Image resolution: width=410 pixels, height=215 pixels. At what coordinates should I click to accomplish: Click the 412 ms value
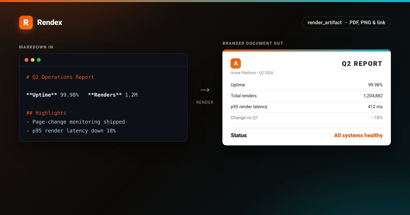375,107
